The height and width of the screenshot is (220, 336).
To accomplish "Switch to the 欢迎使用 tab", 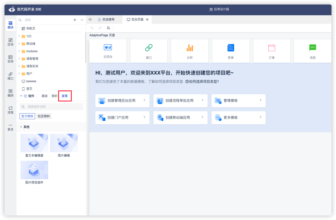I will tap(108, 19).
